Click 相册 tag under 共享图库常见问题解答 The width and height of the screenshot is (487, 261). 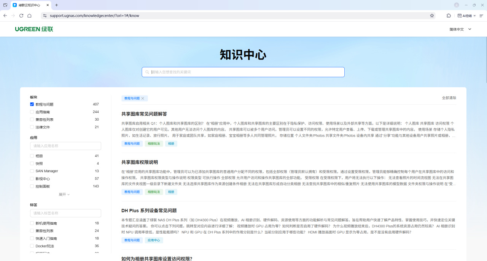[171, 144]
